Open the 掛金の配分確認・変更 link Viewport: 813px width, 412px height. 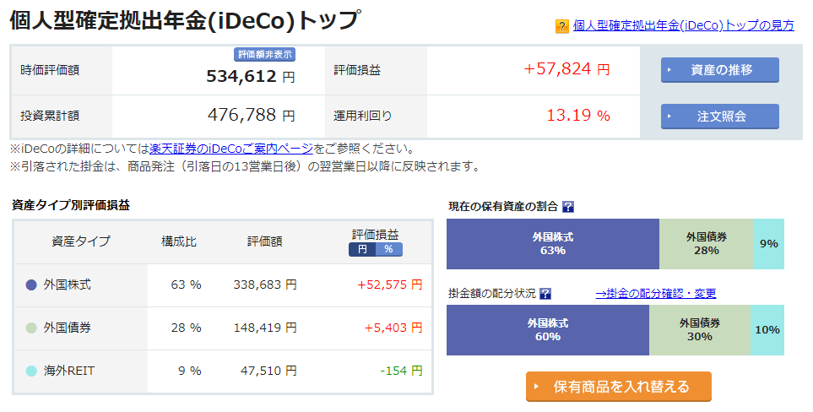tap(656, 294)
